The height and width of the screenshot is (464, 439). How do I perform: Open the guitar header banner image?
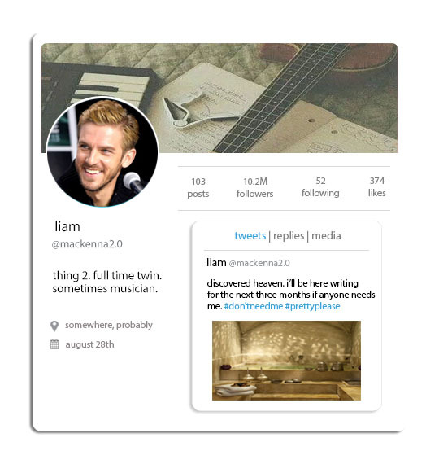[219, 98]
